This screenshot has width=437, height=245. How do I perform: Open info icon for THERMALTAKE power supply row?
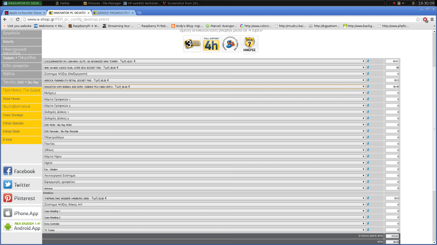click(x=368, y=198)
